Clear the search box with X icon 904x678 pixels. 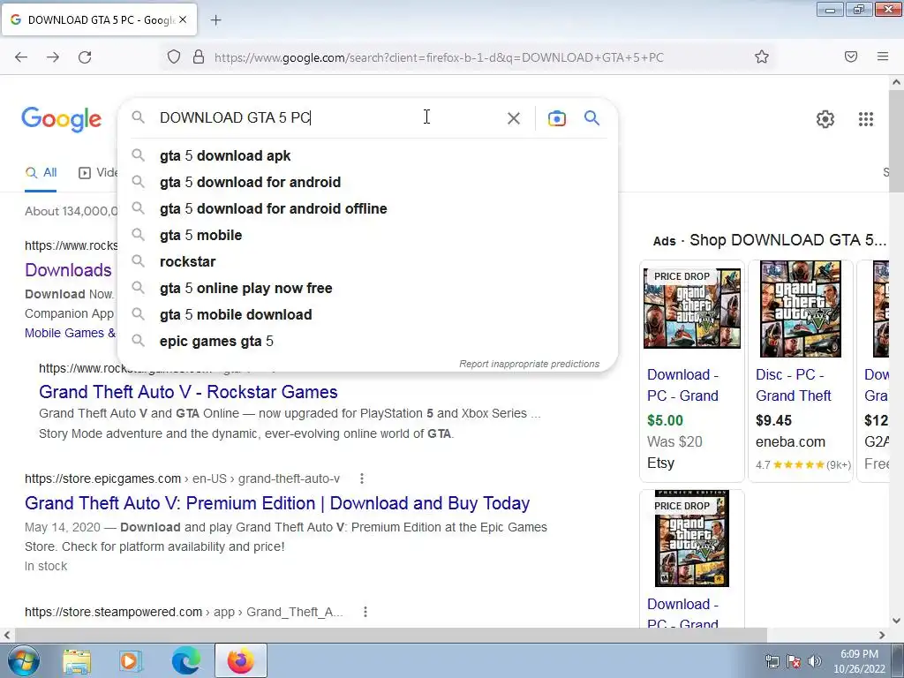tap(514, 118)
